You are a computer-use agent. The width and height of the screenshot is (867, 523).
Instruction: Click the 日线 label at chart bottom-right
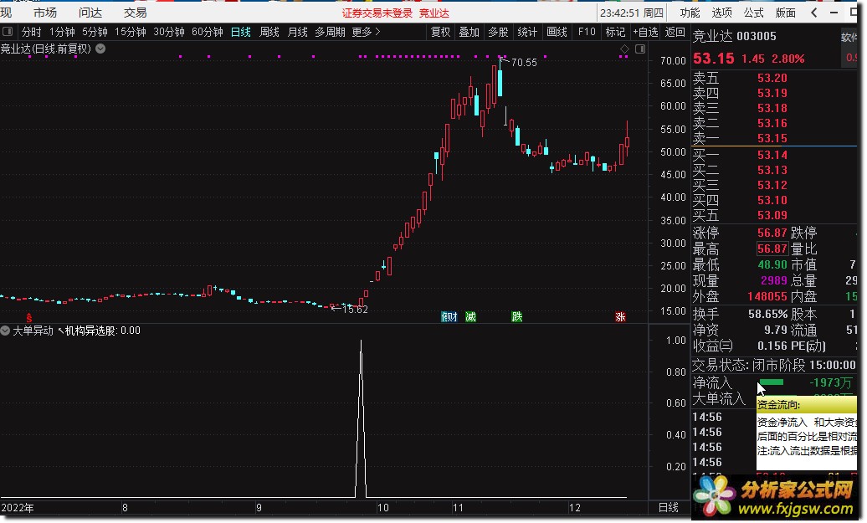[668, 507]
